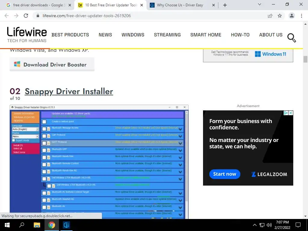This screenshot has width=308, height=231.
Task: Tick GAP Protocol checkbox
Action: point(44,136)
